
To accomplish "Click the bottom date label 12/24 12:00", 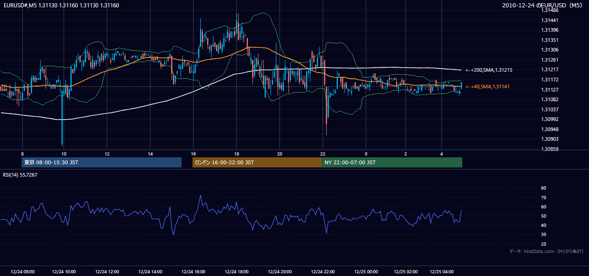I will click(x=107, y=271).
